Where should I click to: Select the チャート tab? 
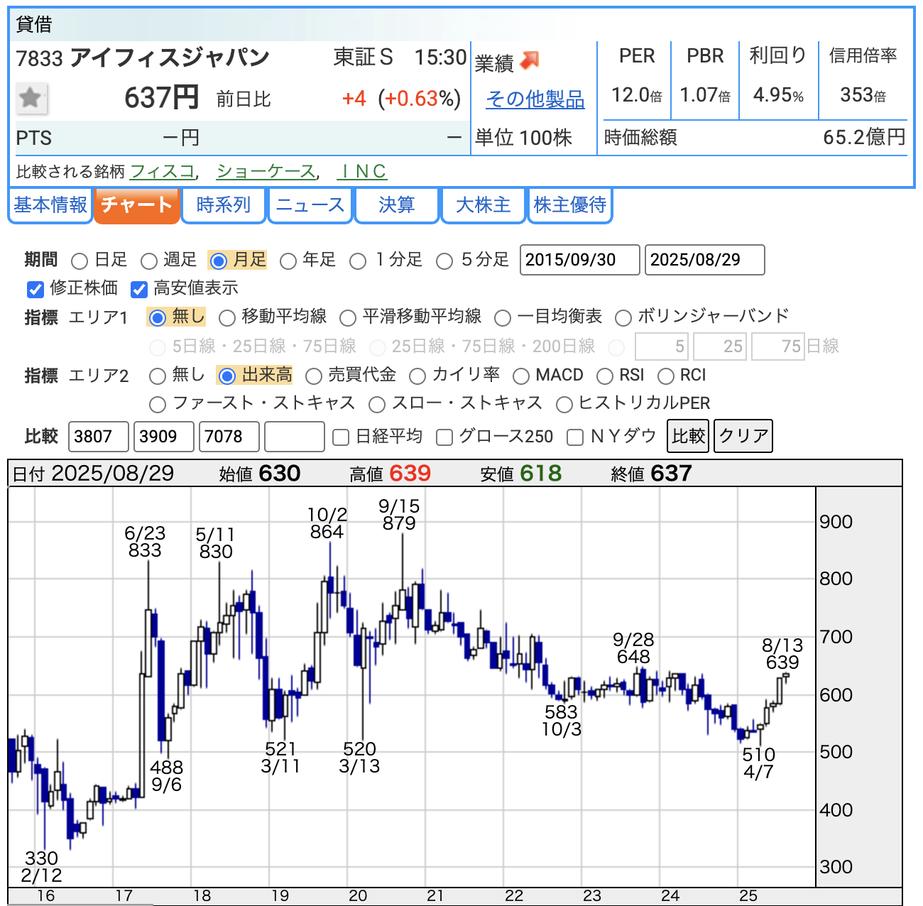click(x=136, y=206)
